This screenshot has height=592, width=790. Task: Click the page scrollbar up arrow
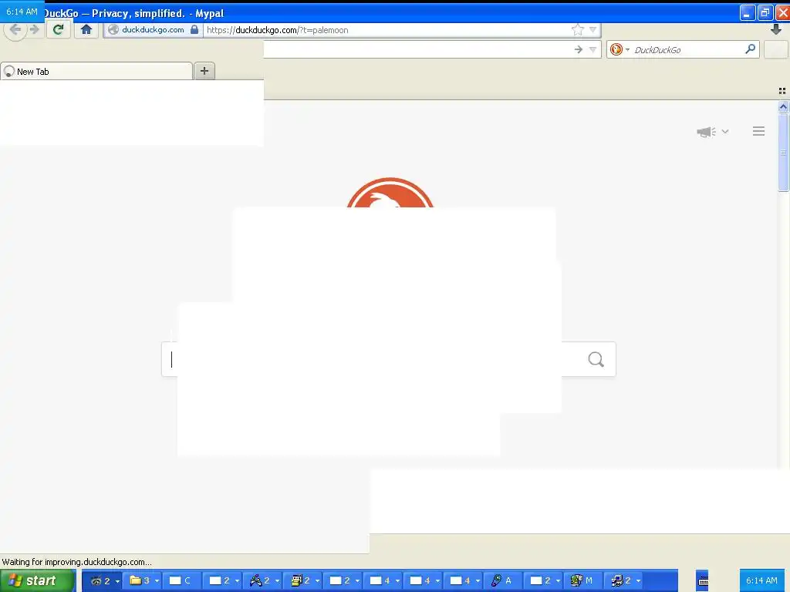(x=783, y=106)
